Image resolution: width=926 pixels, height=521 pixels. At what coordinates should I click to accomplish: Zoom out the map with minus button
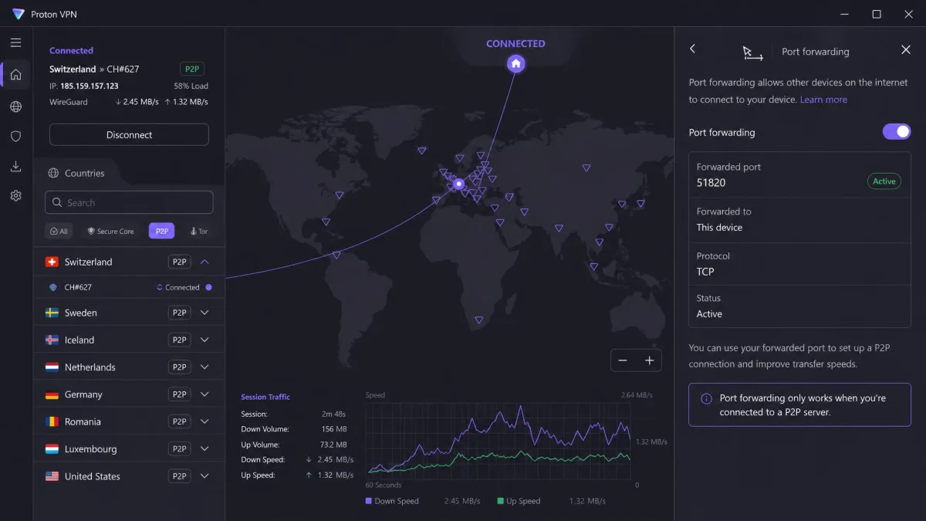click(623, 360)
